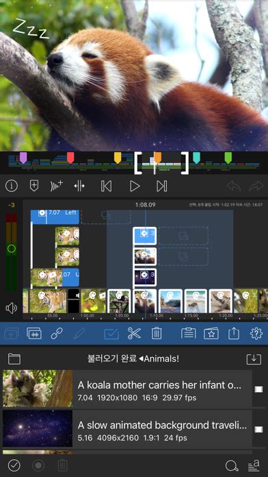Tap the library record circle button
The image size is (268, 477).
(x=38, y=465)
